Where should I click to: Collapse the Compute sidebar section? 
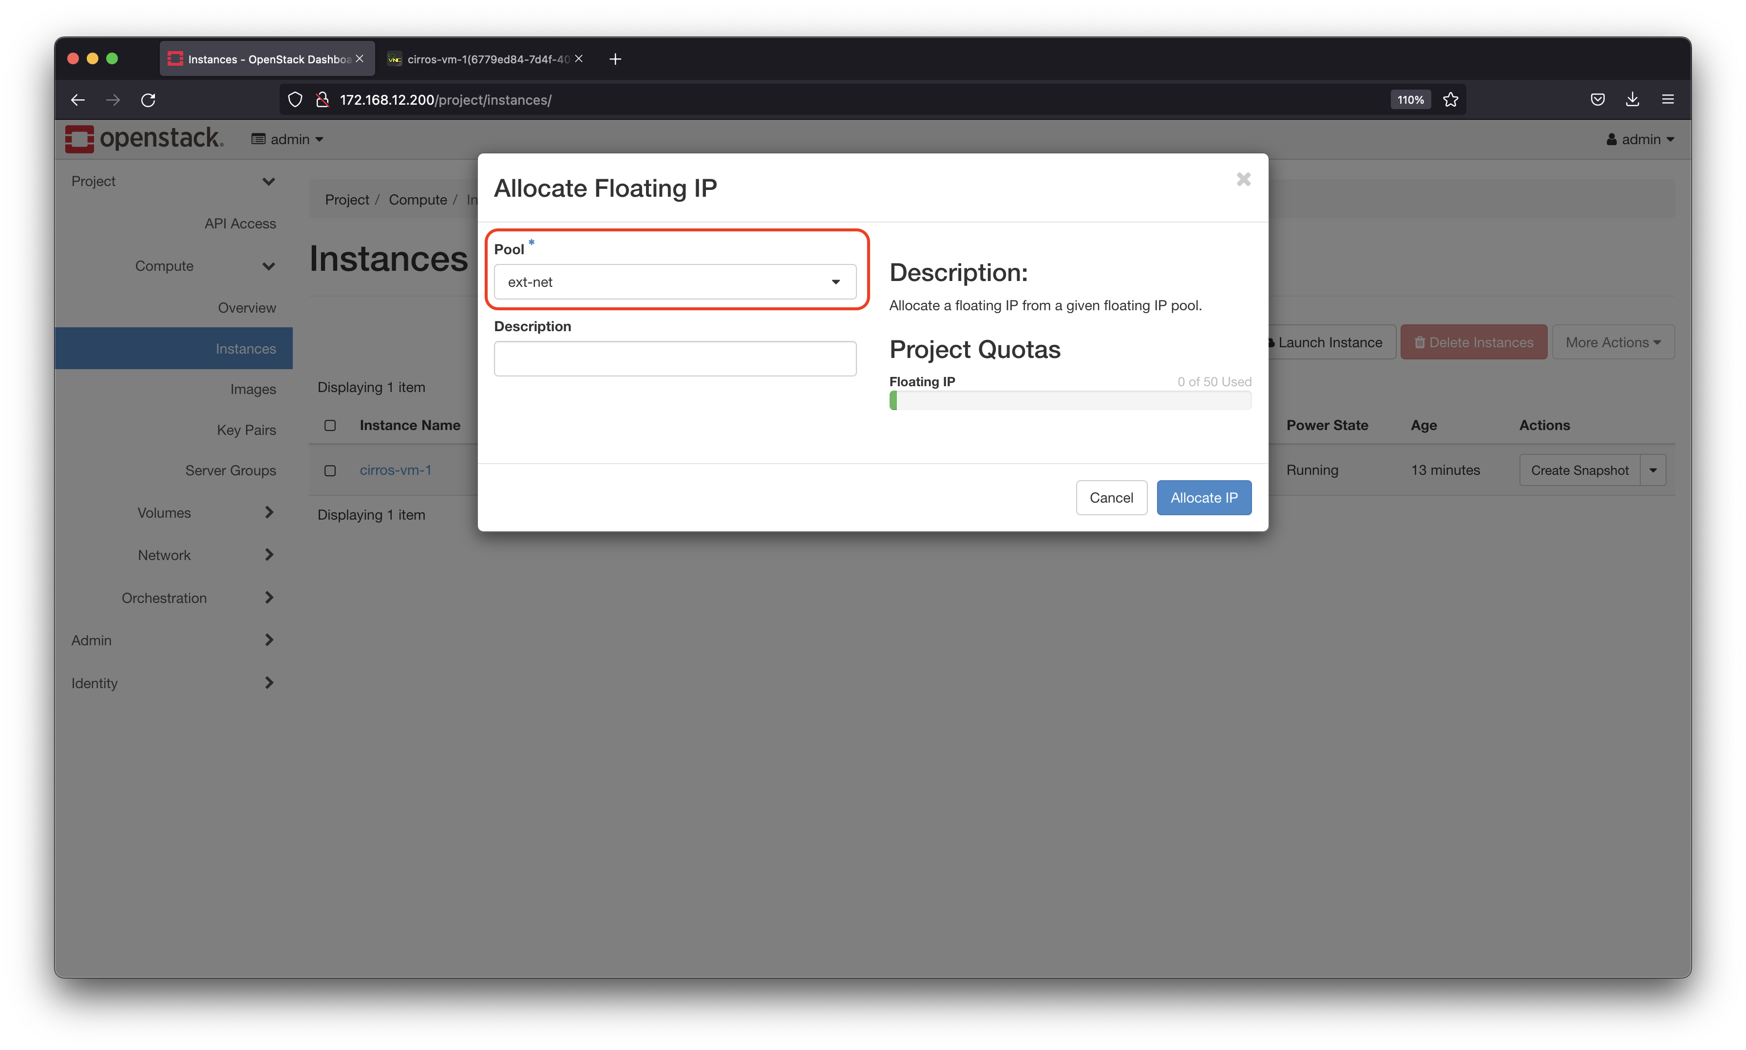[x=205, y=266]
